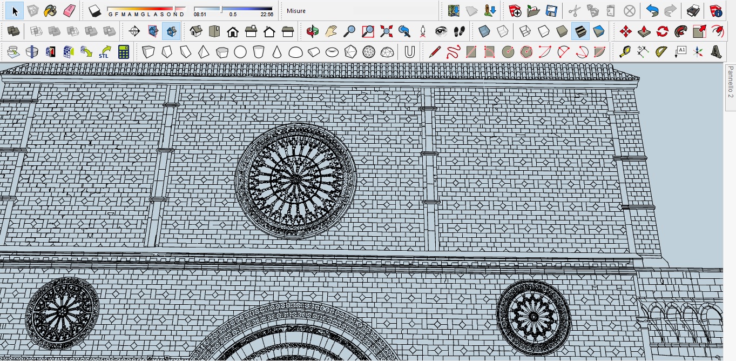Toggle display of section planes

[153, 31]
